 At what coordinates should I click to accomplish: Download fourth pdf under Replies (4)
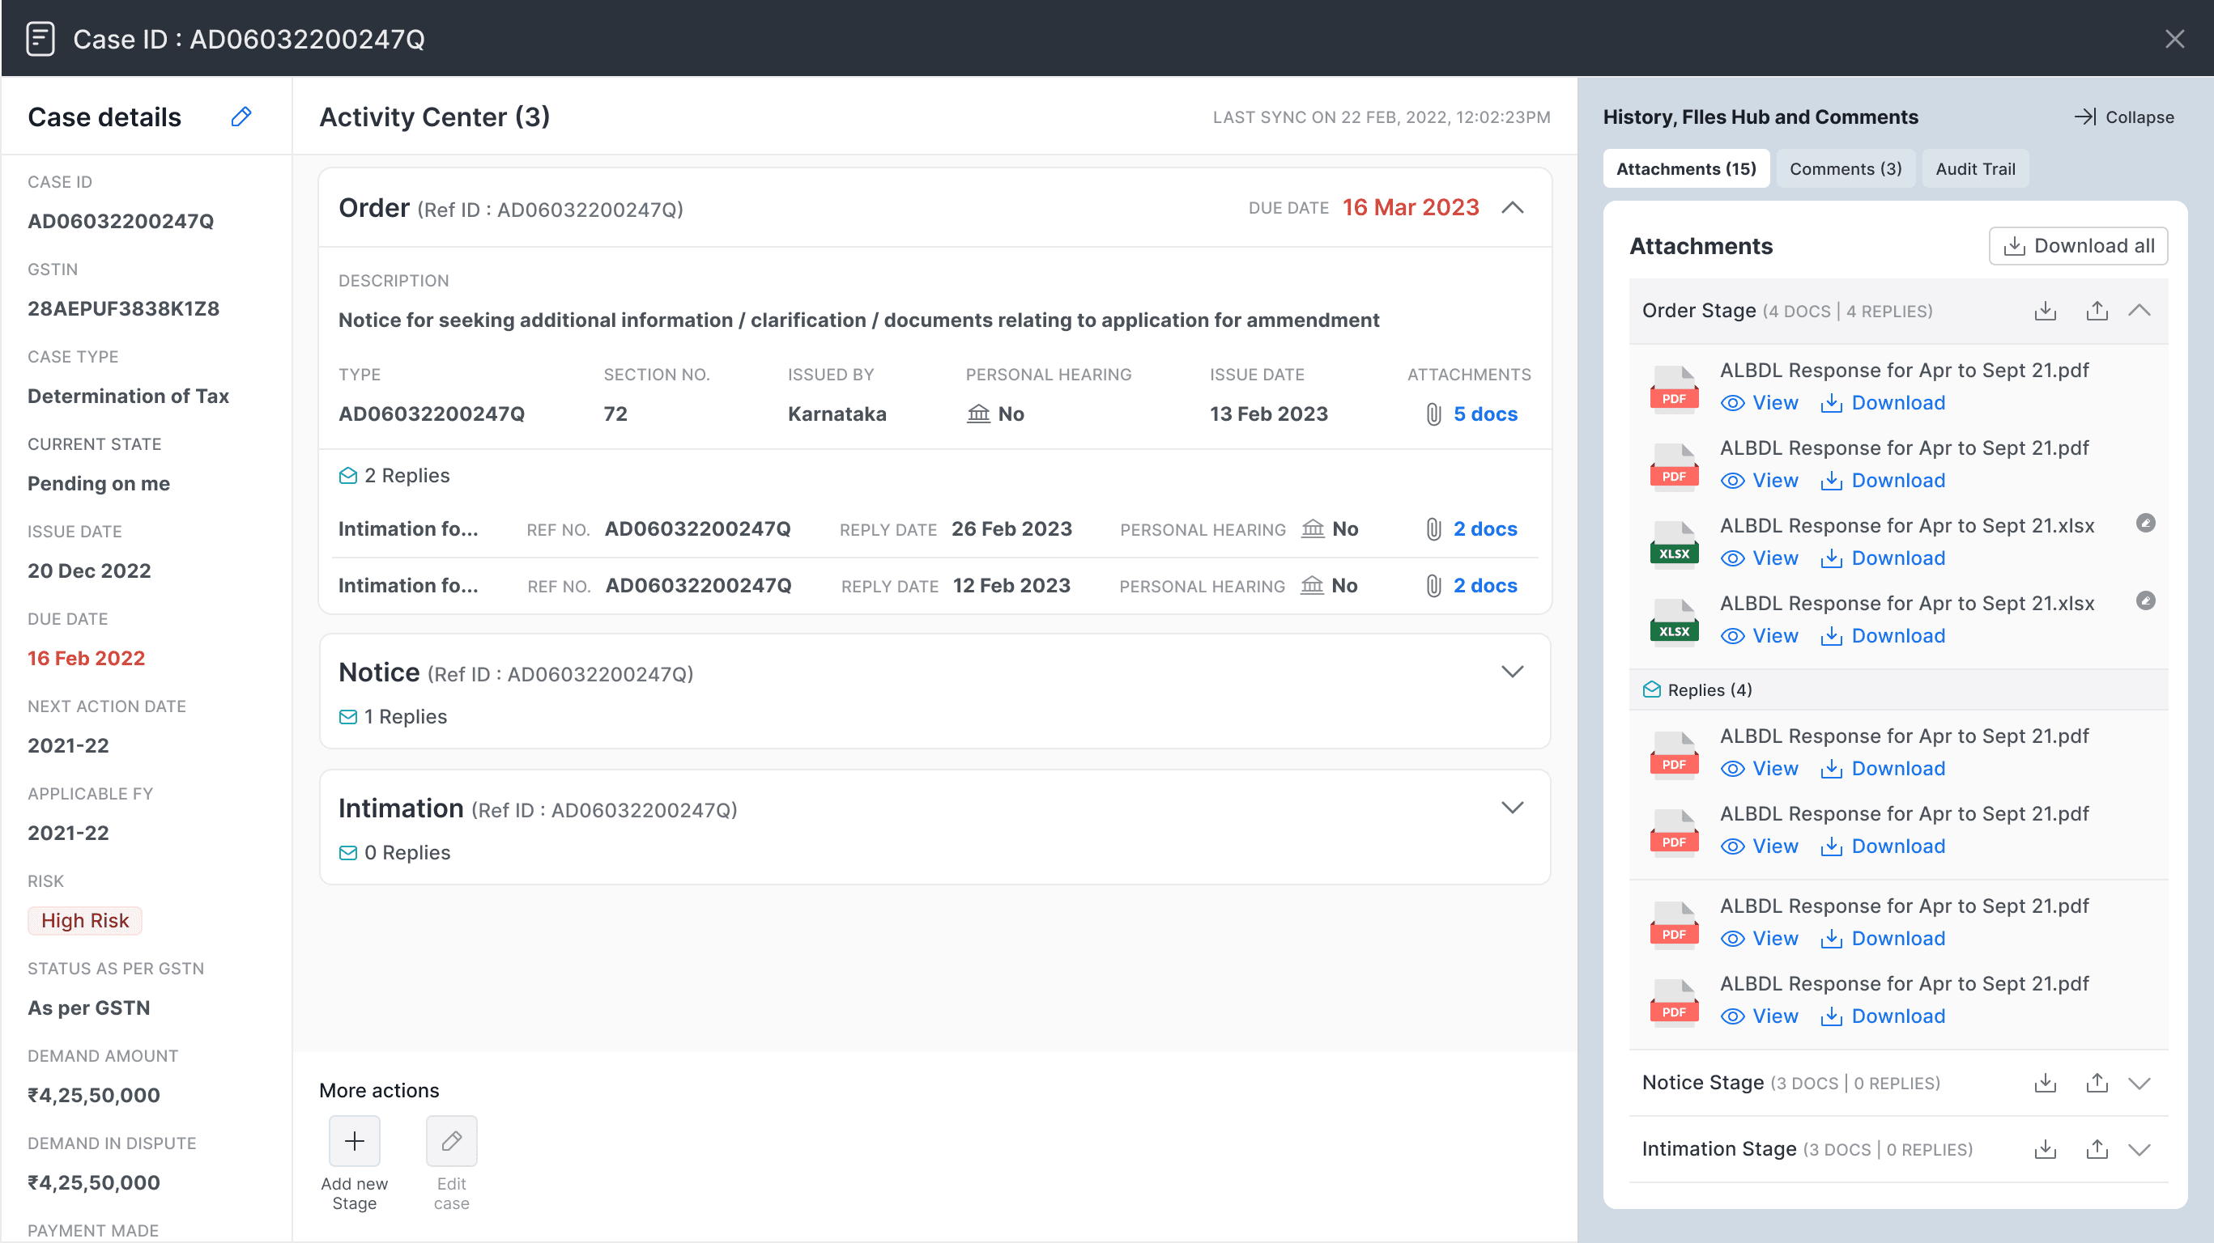pyautogui.click(x=1883, y=1016)
